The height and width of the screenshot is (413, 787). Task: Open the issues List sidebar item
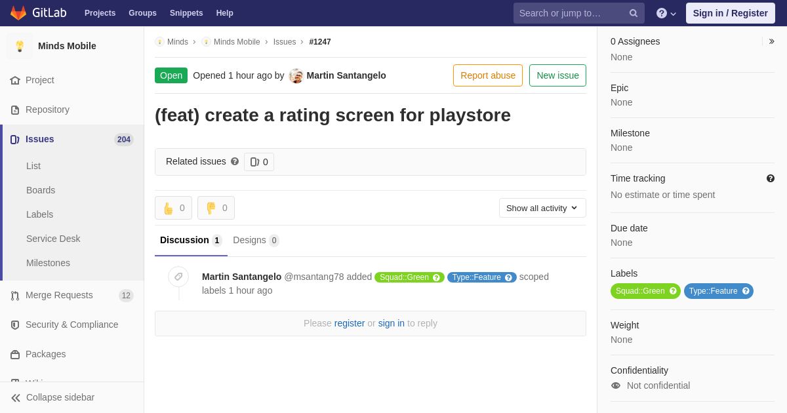tap(33, 166)
